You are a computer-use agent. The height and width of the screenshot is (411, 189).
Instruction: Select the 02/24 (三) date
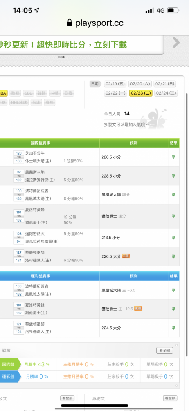tap(166, 93)
